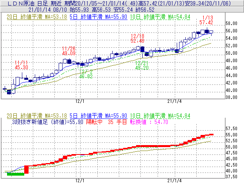Select the 1/13 57.42 high label
The width and height of the screenshot is (244, 185).
(206, 20)
